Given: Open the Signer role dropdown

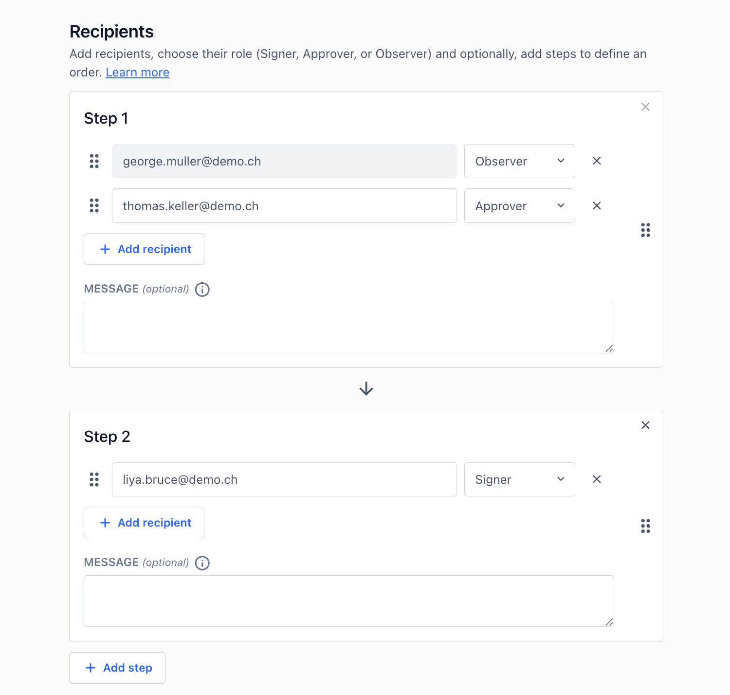Looking at the screenshot, I should pos(519,479).
